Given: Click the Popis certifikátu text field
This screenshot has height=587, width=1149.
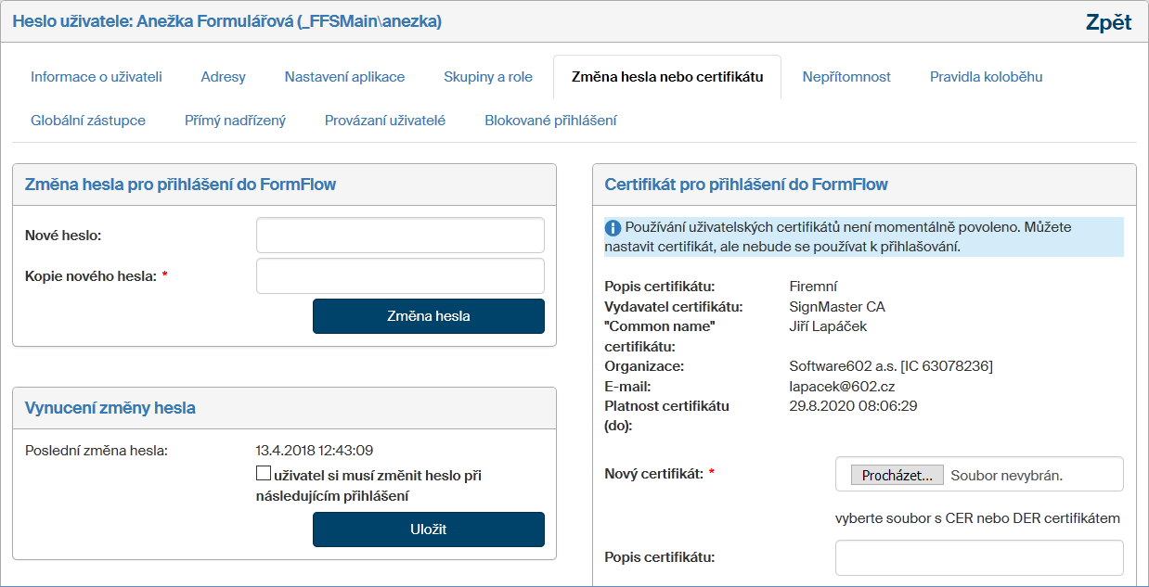Looking at the screenshot, I should coord(979,557).
